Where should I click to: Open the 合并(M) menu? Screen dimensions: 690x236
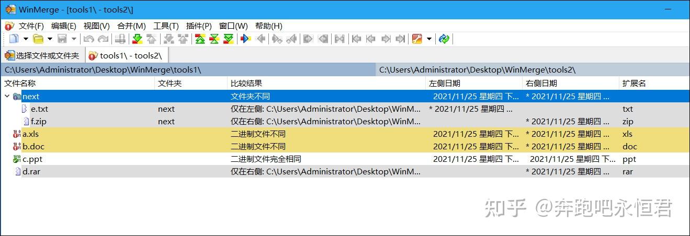tap(131, 26)
